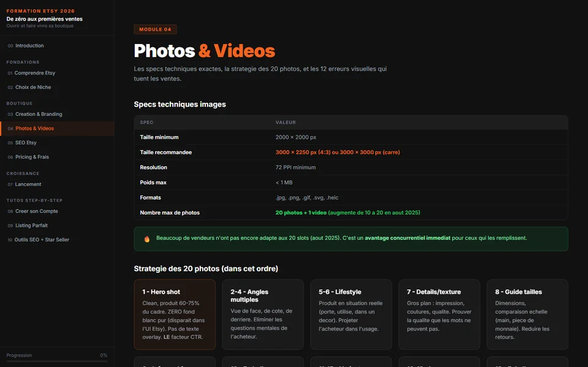Click the subtitle Ouvrir et faire vivre sa boutique
Image resolution: width=588 pixels, height=367 pixels.
40,26
